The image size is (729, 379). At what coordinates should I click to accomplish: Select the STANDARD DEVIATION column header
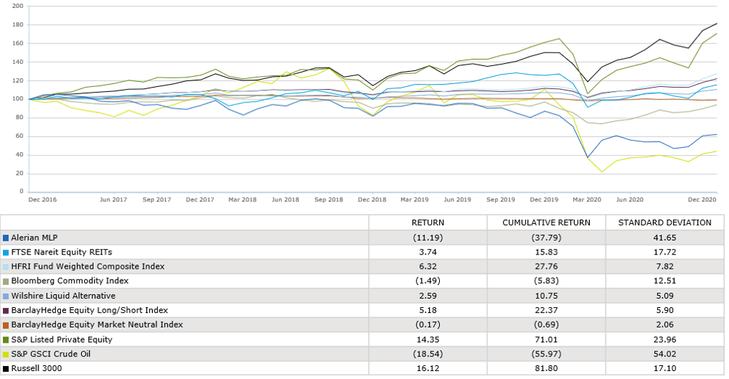coord(665,222)
